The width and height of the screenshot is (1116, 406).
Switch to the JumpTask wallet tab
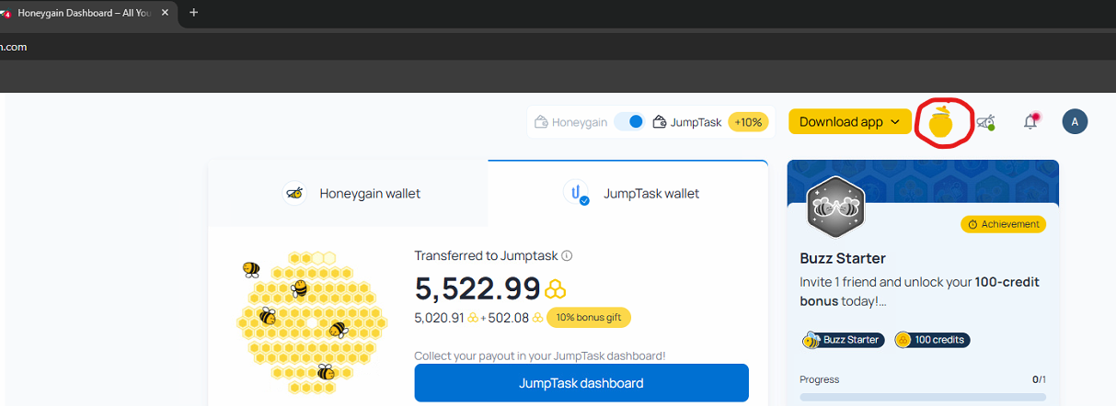(x=628, y=193)
